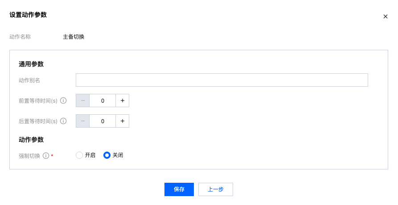Click the 后置等待时间 number input
This screenshot has height=205, width=398.
click(103, 121)
